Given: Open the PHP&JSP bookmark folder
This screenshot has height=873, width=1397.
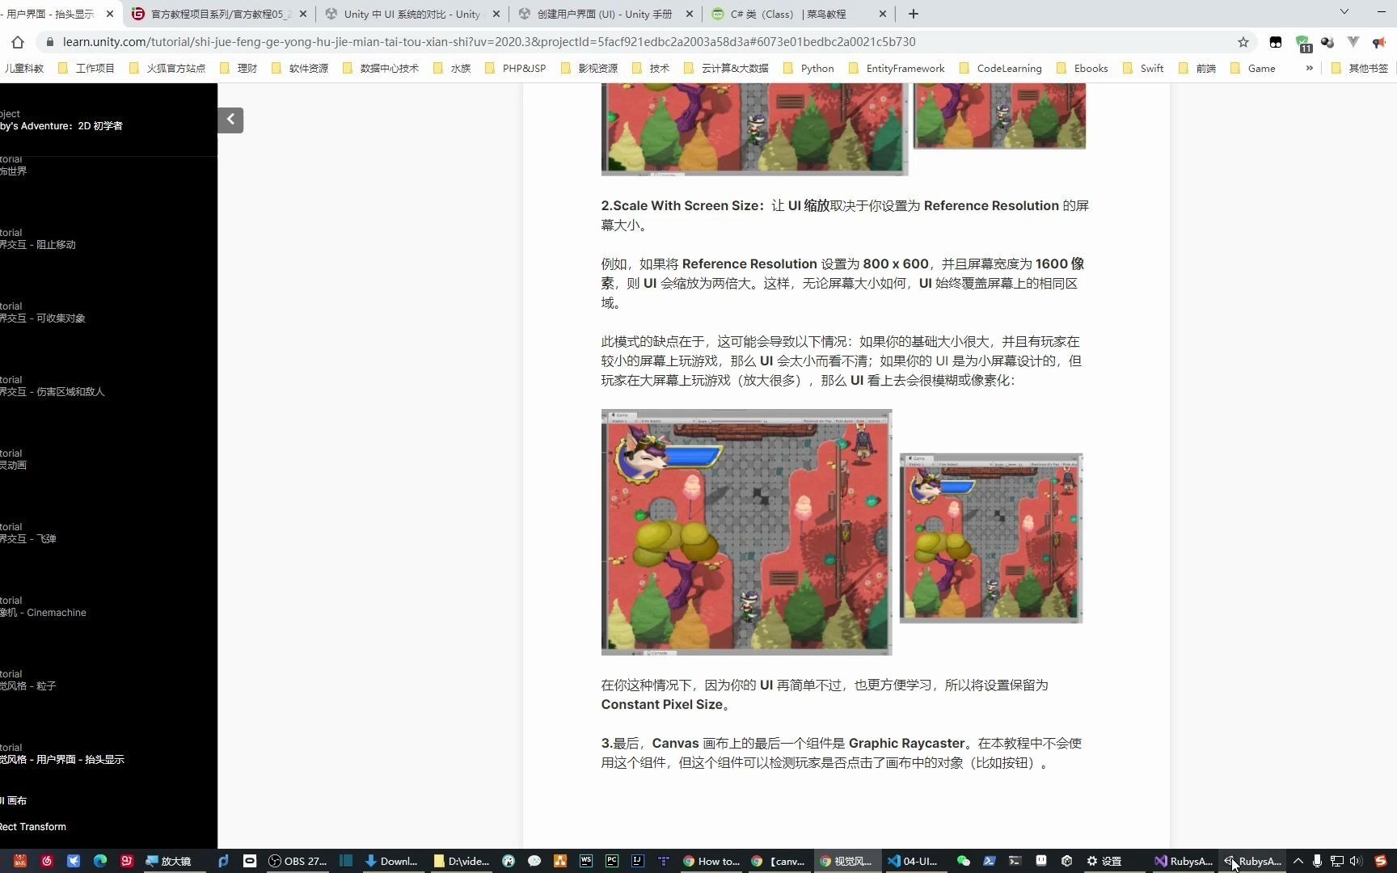Looking at the screenshot, I should 515,69.
